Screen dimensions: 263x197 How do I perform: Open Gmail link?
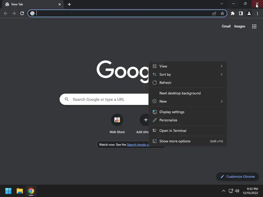click(226, 26)
